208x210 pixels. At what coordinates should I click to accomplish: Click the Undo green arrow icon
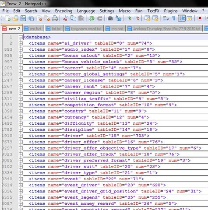pyautogui.click(x=92, y=18)
